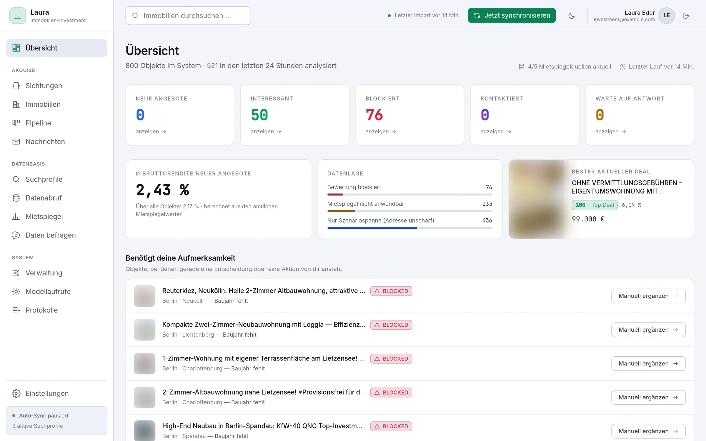Click Manuell ergänzen for Reuterkiez Neukölln
Image resolution: width=706 pixels, height=441 pixels.
pyautogui.click(x=648, y=296)
